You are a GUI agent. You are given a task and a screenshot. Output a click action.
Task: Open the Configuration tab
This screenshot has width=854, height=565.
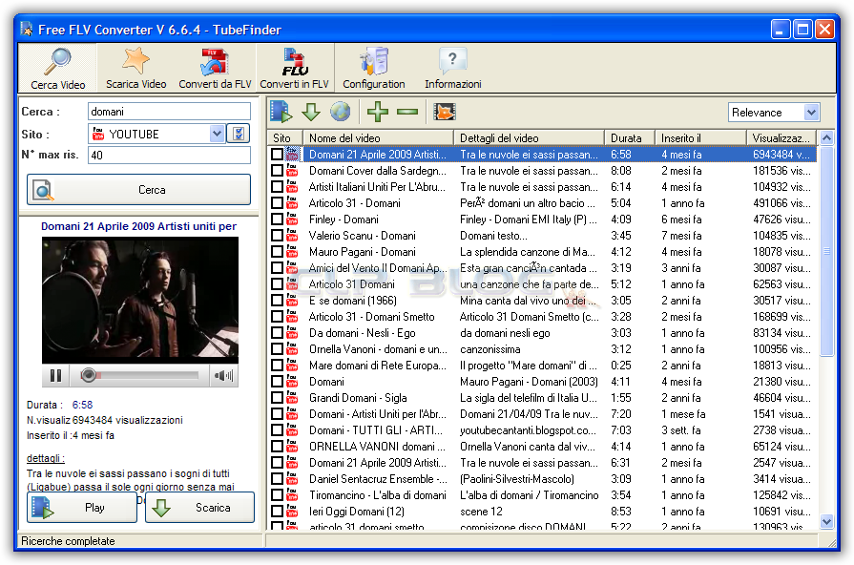(374, 68)
